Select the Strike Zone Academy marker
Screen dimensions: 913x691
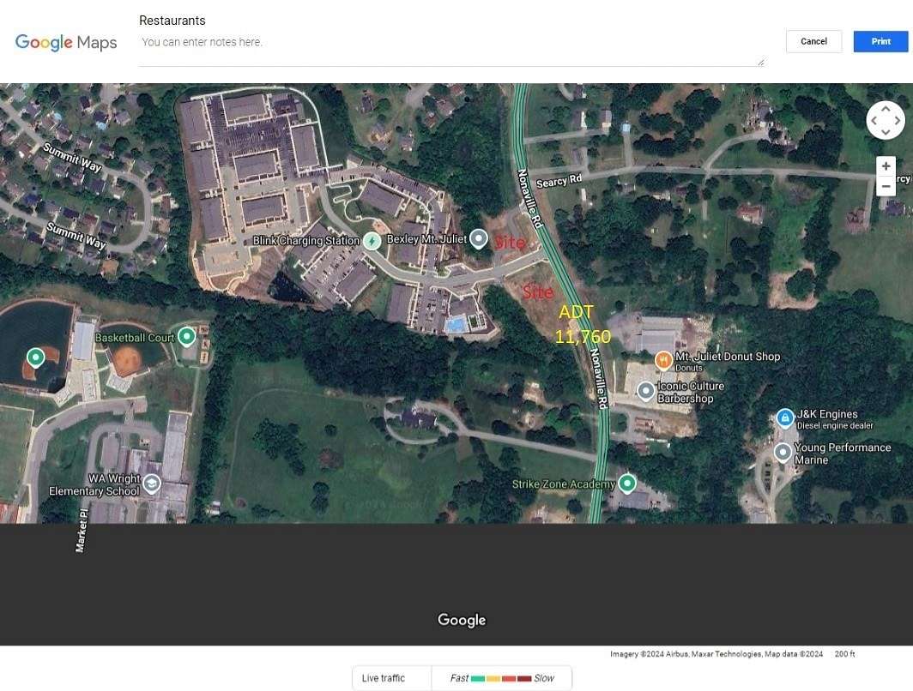click(x=626, y=483)
